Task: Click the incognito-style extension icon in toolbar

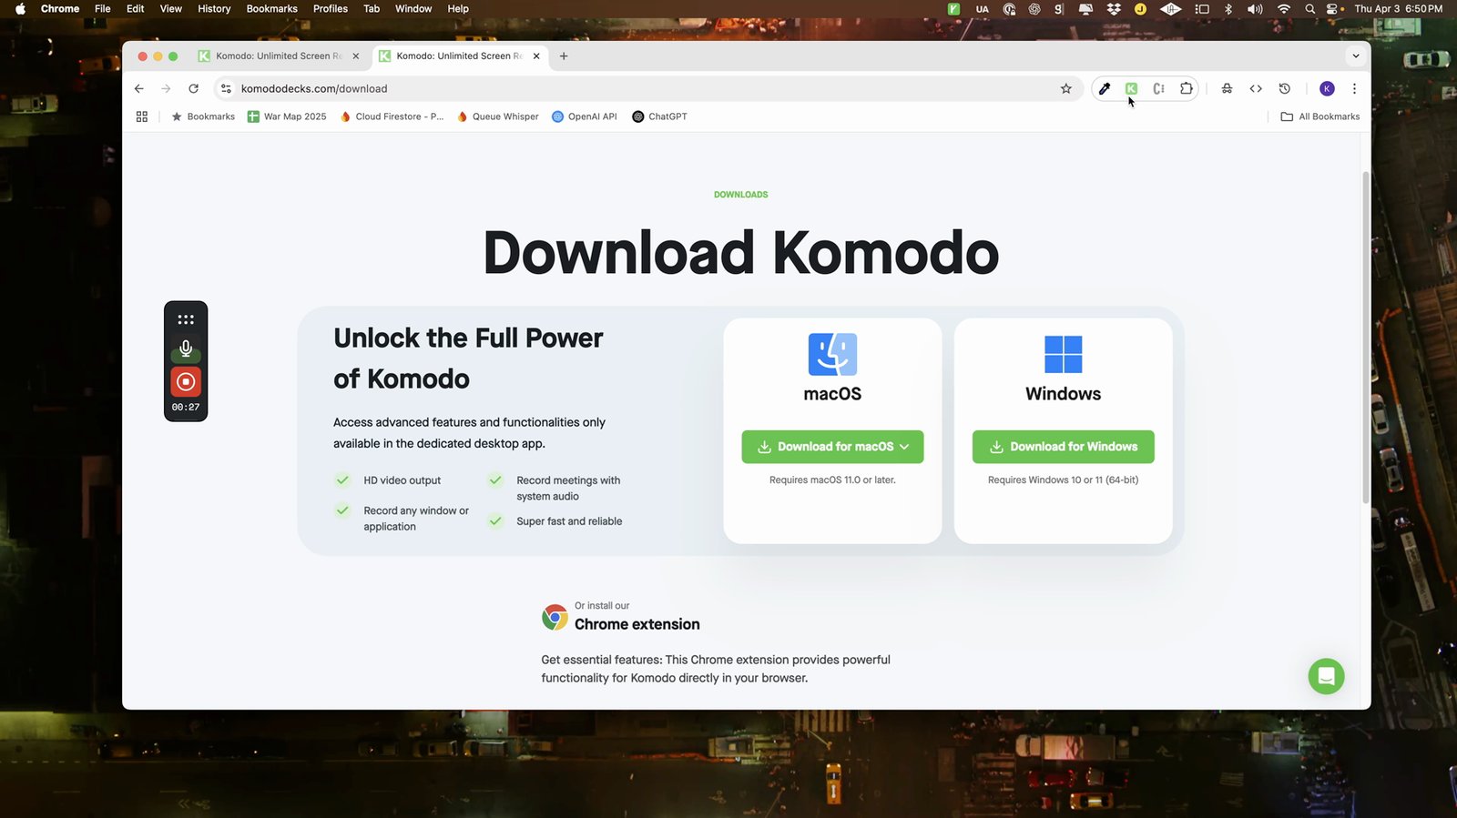Action: pyautogui.click(x=1227, y=88)
